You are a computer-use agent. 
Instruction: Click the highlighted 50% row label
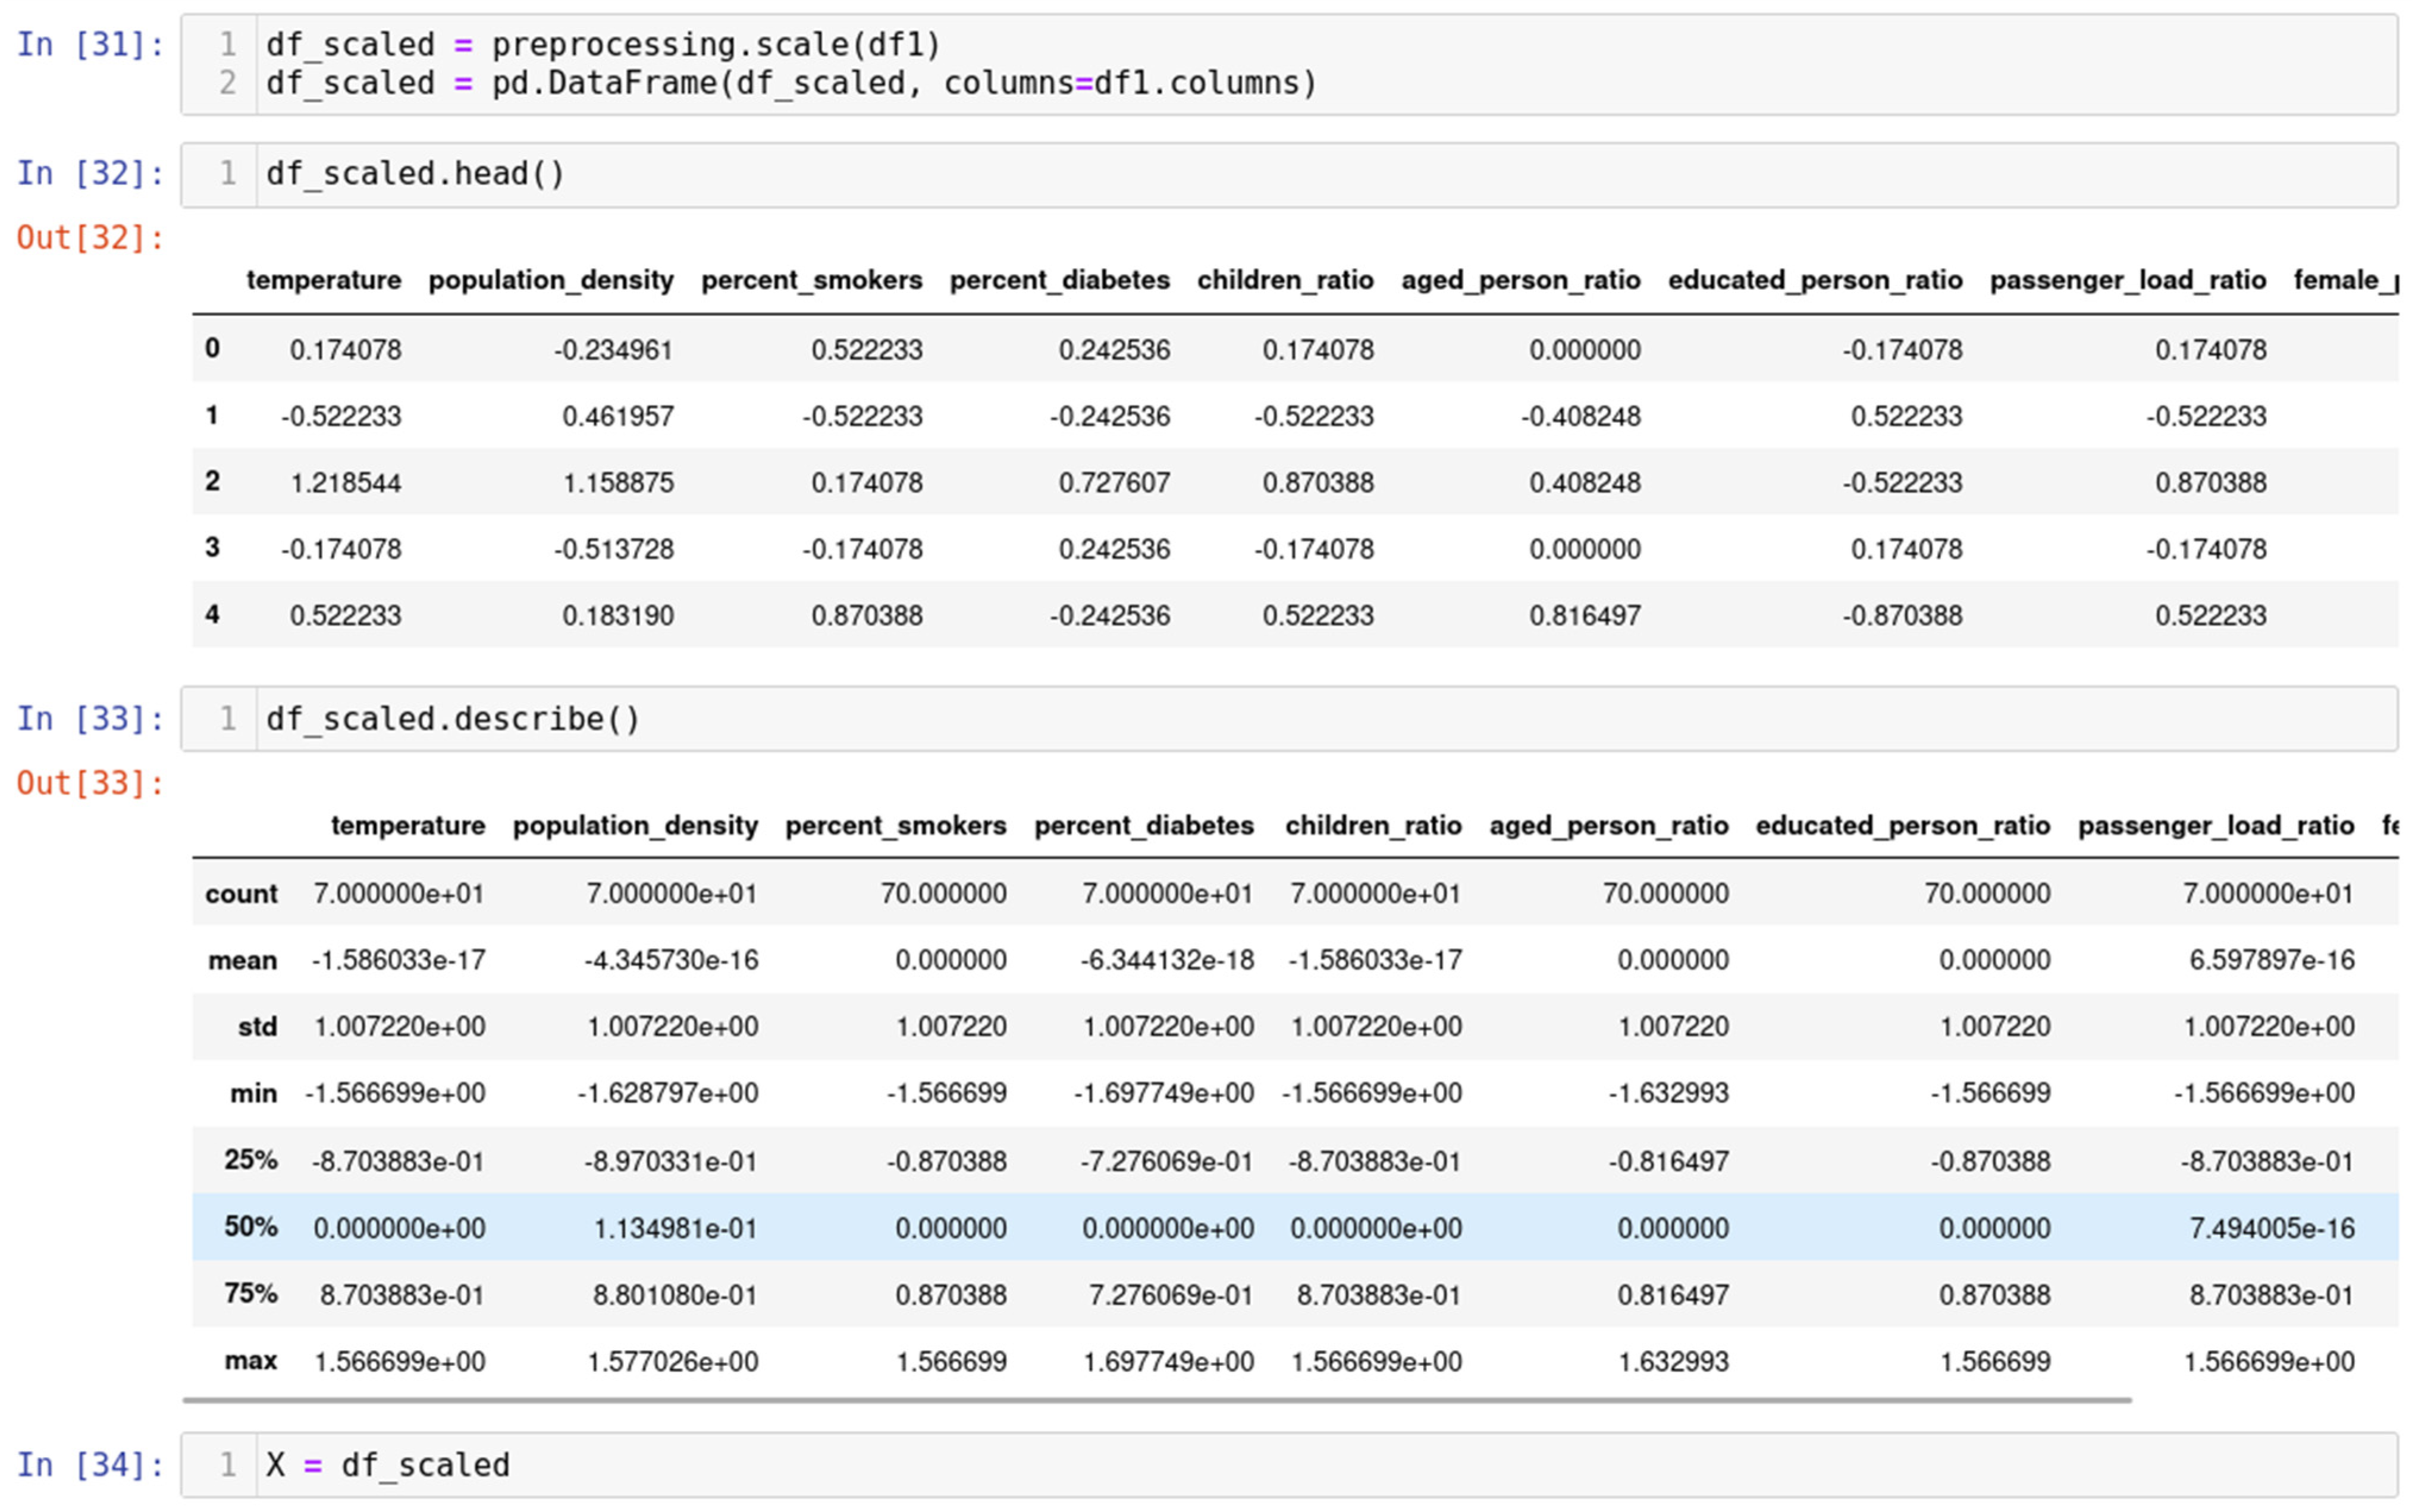point(250,1227)
